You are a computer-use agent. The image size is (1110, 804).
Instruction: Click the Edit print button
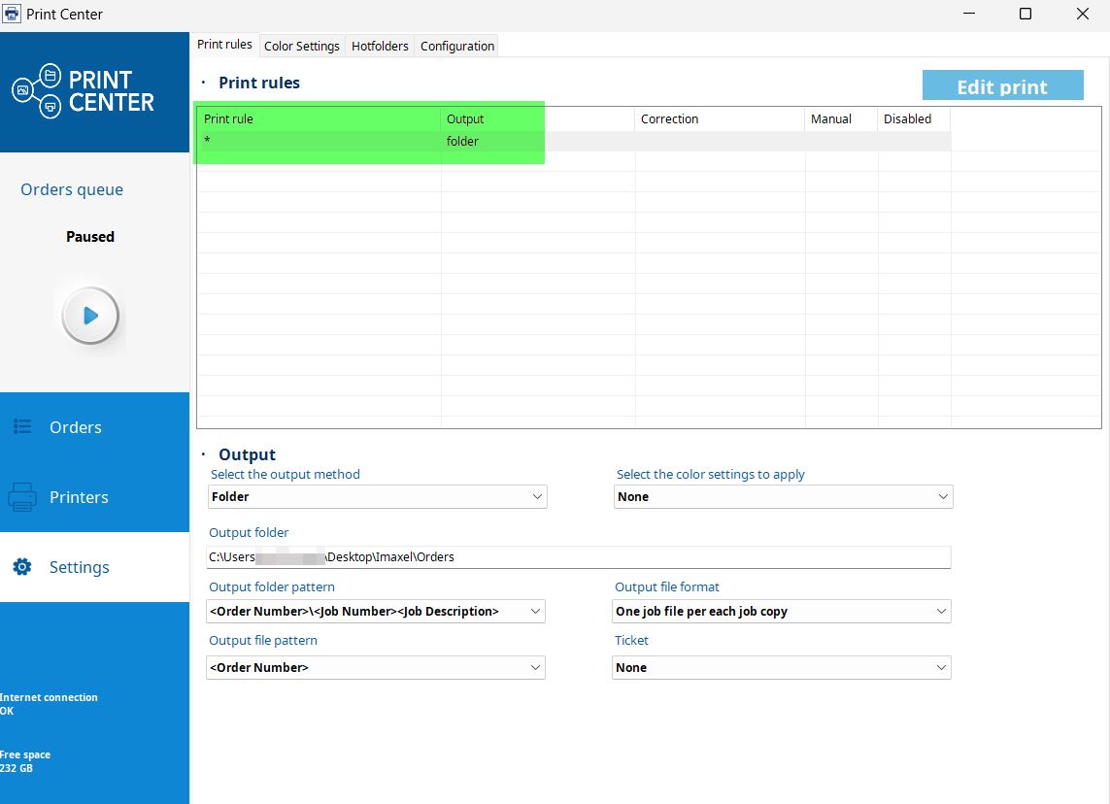click(1002, 86)
